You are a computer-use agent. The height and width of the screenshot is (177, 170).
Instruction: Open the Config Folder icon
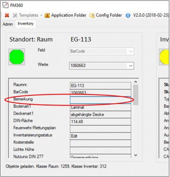[92, 15]
